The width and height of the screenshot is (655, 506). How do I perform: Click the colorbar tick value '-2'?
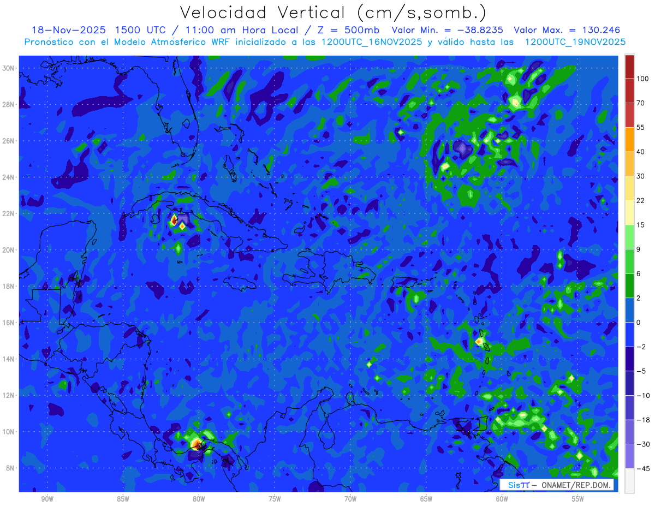(641, 347)
